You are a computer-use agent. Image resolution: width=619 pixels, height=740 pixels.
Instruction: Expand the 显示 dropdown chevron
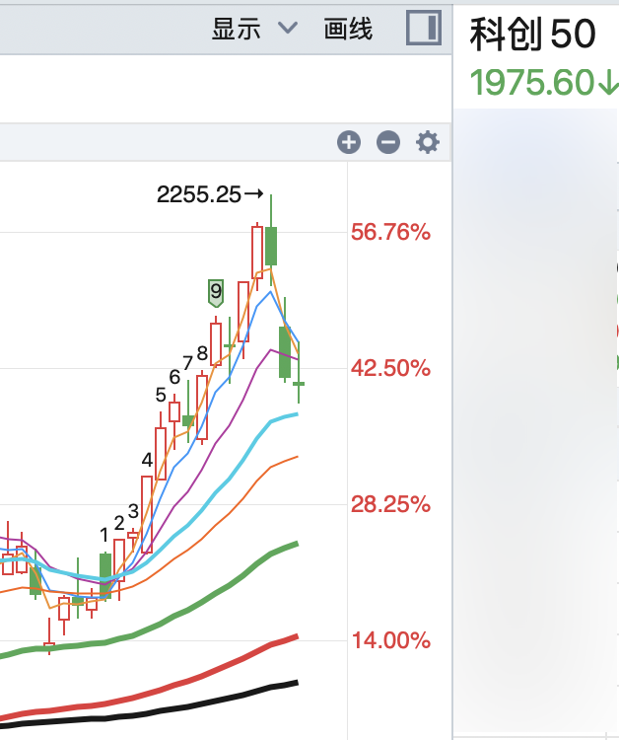click(x=288, y=28)
